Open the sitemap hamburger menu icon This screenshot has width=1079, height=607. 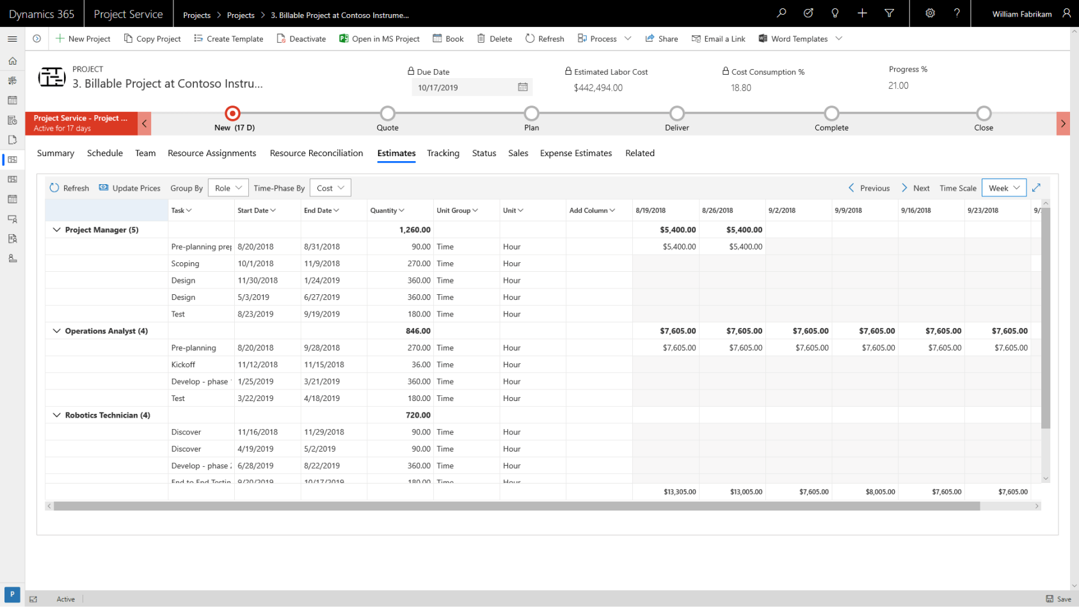12,38
